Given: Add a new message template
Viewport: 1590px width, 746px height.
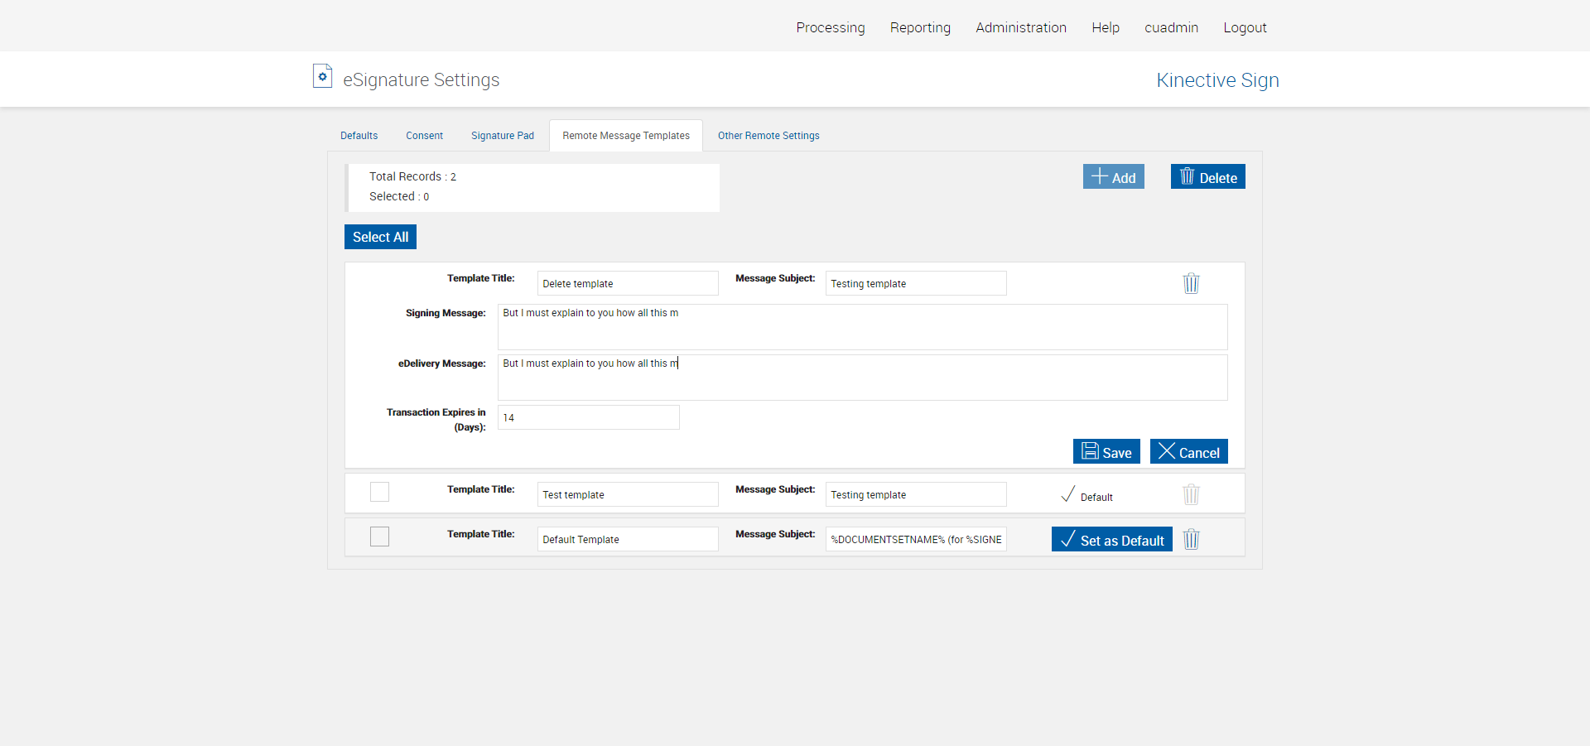Looking at the screenshot, I should click(1113, 176).
